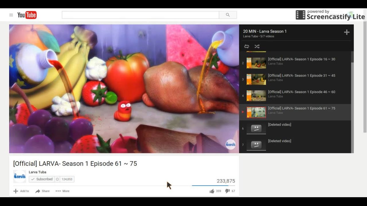367x206 pixels.
Task: Play Episode 46 ~ 60 from playlist
Action: point(295,96)
